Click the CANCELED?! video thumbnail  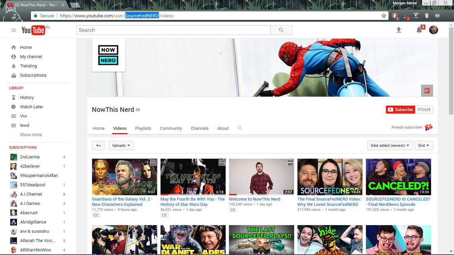[398, 177]
